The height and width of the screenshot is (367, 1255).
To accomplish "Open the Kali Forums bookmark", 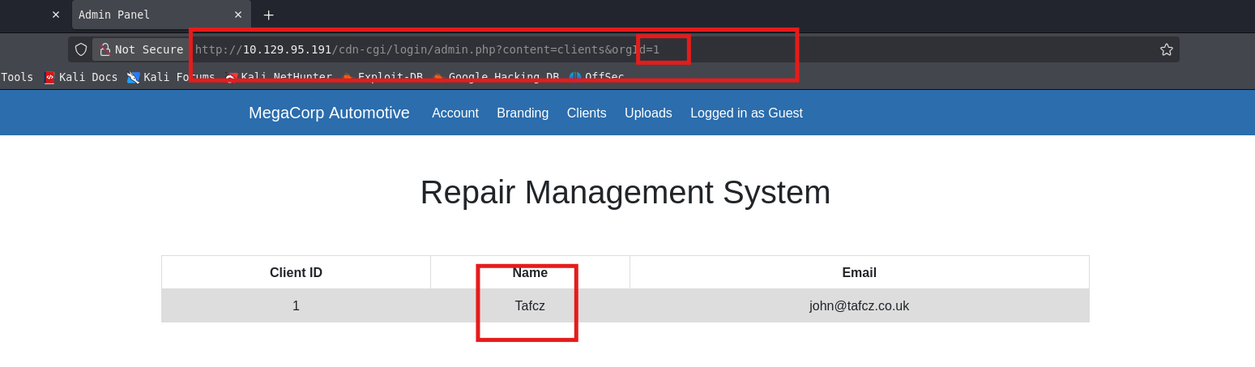I will (x=171, y=77).
